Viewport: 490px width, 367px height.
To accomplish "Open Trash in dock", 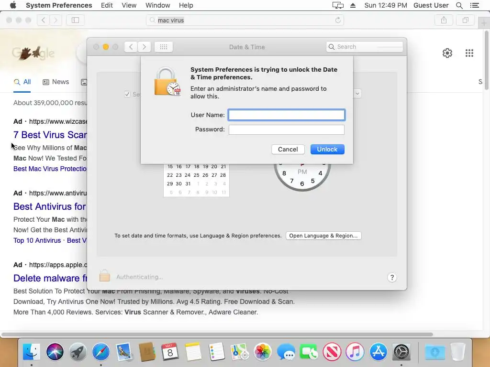I will [x=458, y=352].
